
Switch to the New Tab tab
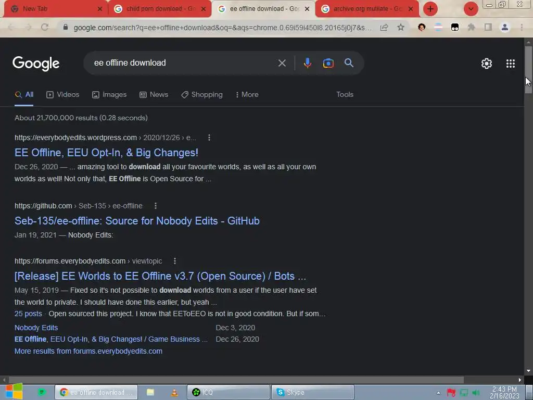click(54, 9)
